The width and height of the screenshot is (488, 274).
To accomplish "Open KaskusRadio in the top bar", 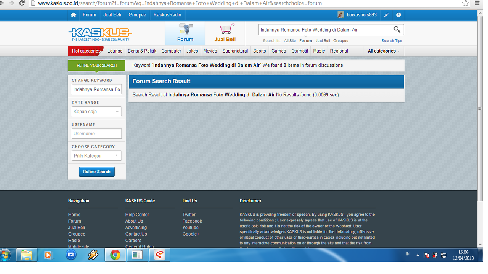I will (167, 15).
